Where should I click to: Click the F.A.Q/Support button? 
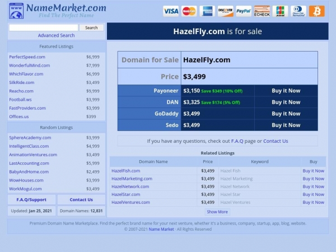tap(31, 199)
